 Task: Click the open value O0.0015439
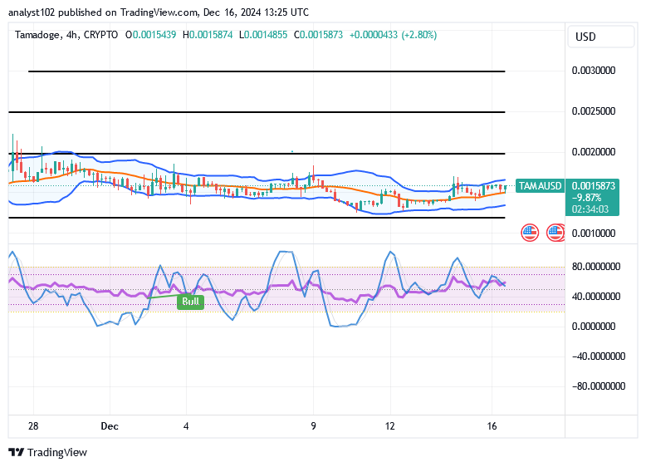click(151, 35)
